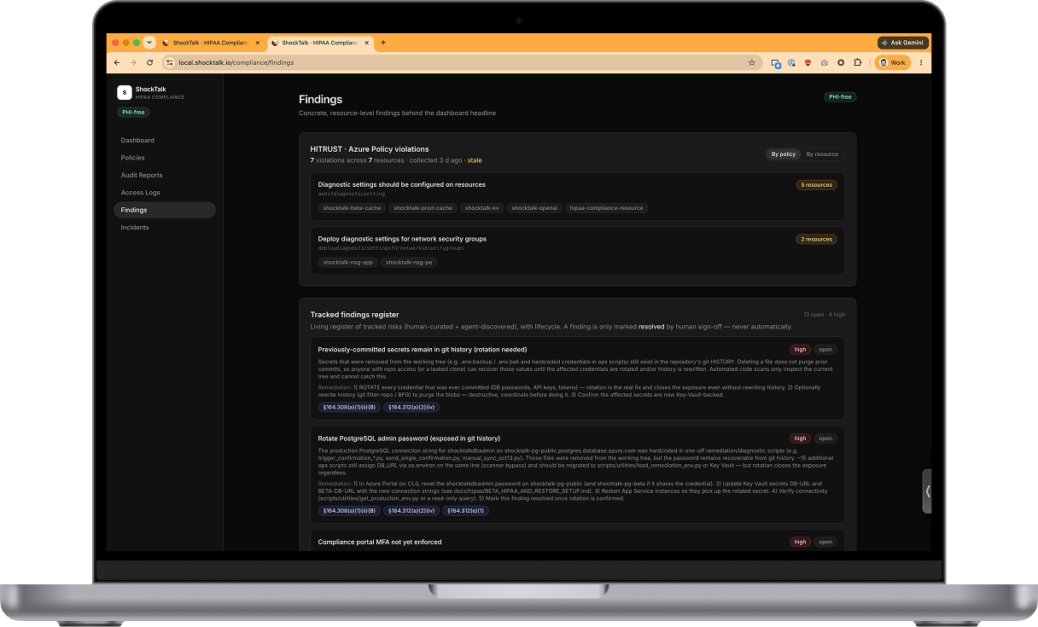Switch to the first ShockTalk HIPAA tab
Image resolution: width=1038 pixels, height=627 pixels.
click(x=211, y=43)
